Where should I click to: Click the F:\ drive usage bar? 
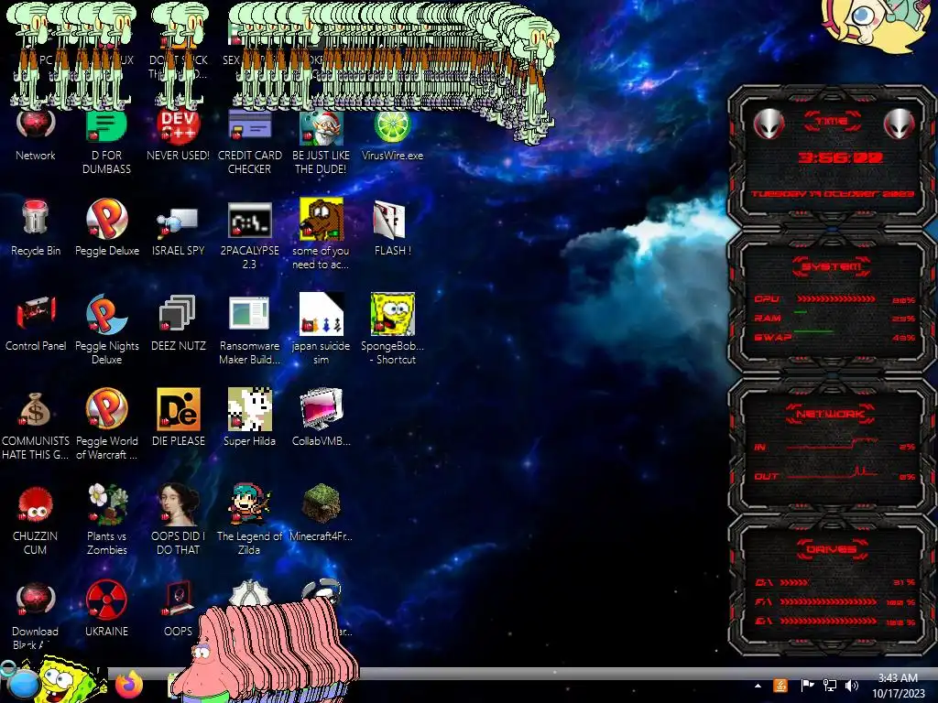point(828,602)
